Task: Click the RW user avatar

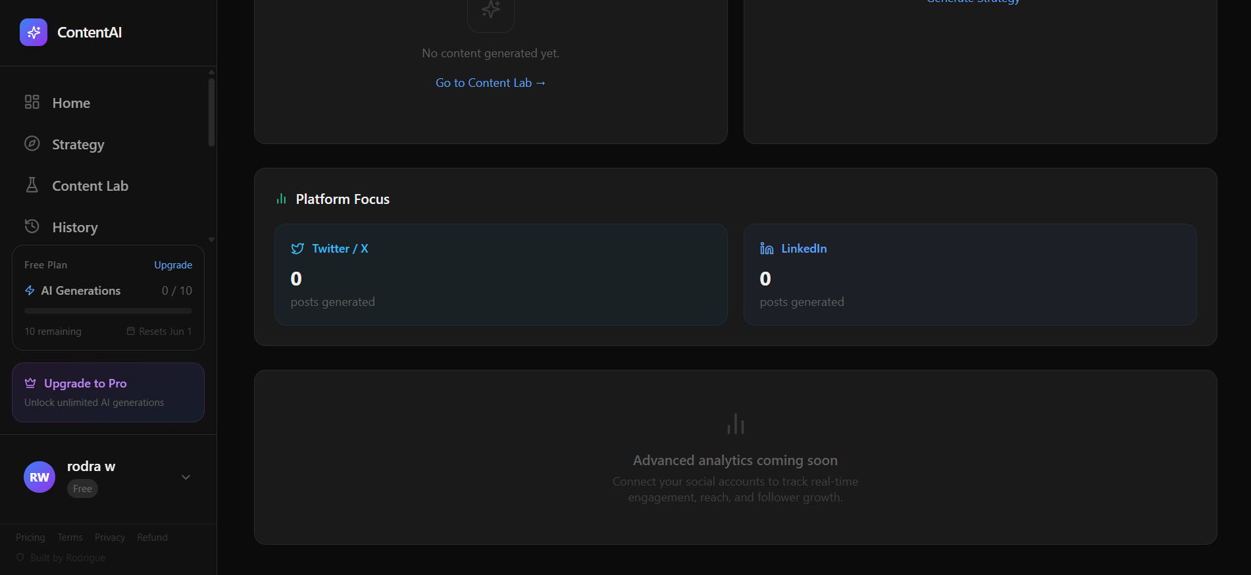Action: pyautogui.click(x=39, y=477)
